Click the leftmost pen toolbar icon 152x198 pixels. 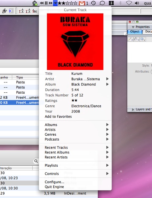[4, 11]
